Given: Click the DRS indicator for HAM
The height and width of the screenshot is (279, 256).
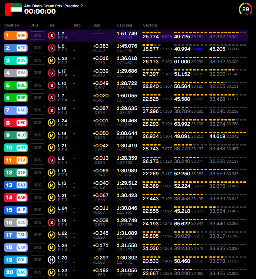Looking at the screenshot, I should (x=37, y=198).
